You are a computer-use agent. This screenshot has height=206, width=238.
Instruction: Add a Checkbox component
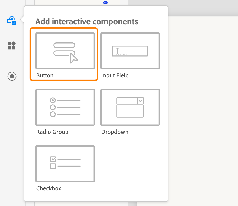coord(65,164)
